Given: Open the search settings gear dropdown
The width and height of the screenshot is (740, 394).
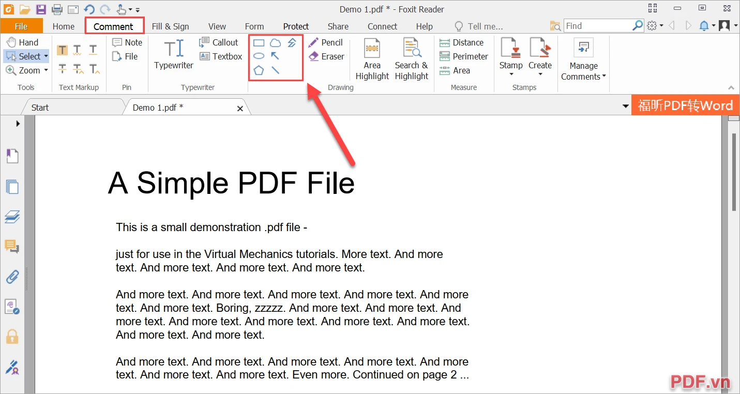Looking at the screenshot, I should pos(661,26).
